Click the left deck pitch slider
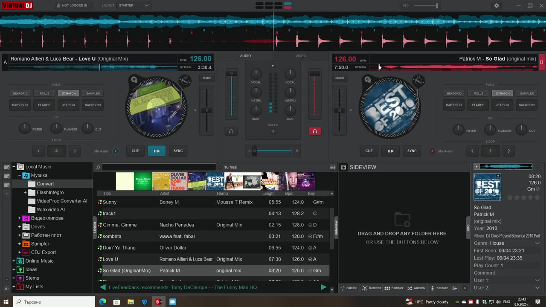 click(x=206, y=110)
